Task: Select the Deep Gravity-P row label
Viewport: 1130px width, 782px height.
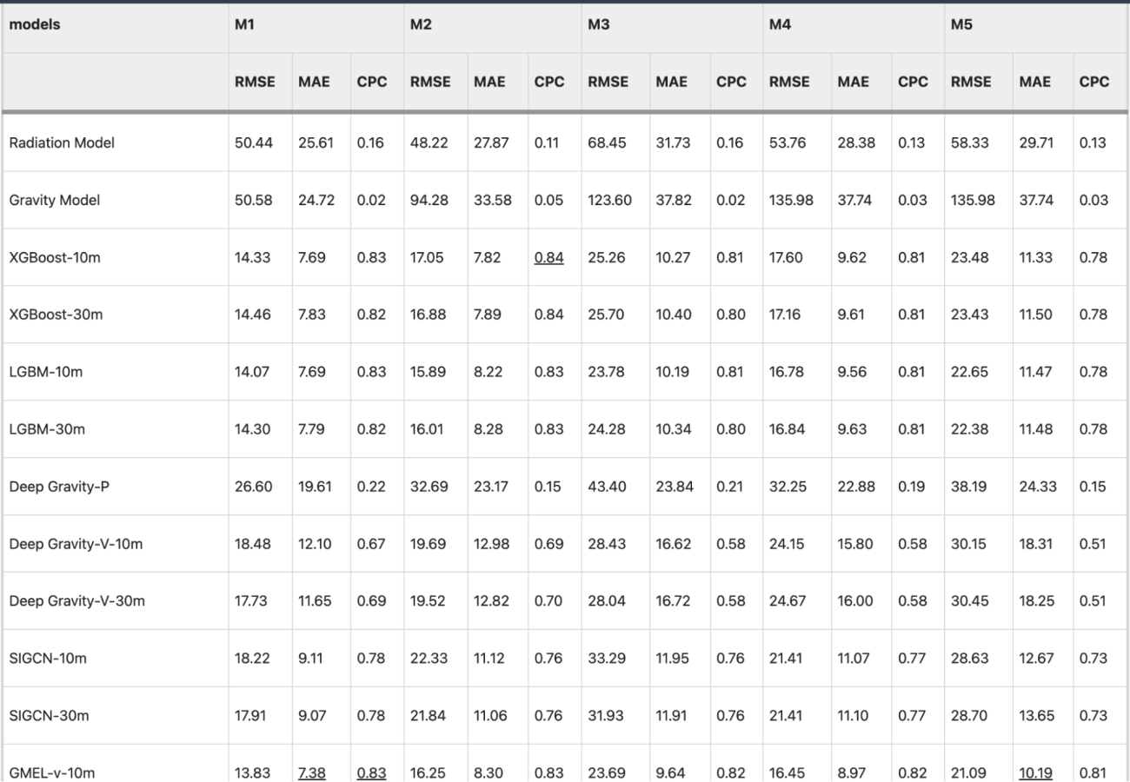Action: (59, 487)
